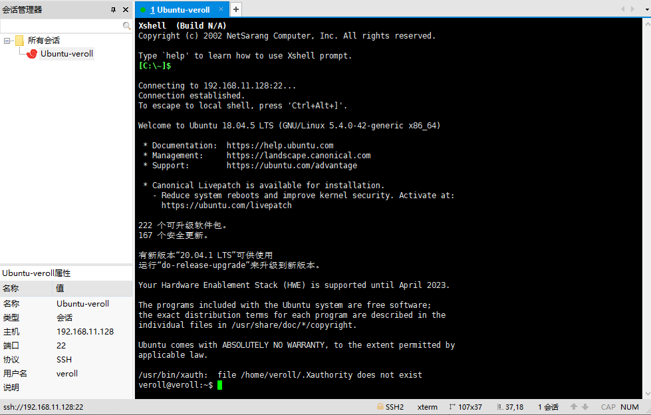Select the 说明 property row
651x415 pixels.
click(66, 388)
